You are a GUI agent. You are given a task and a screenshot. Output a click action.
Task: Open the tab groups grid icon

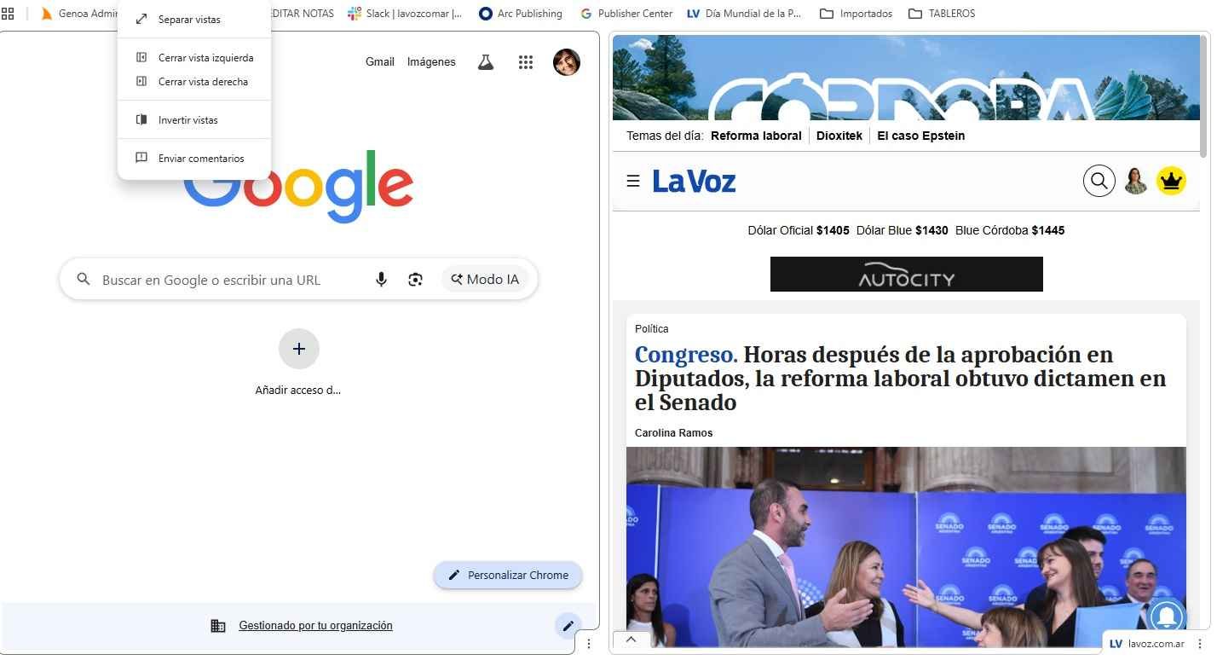click(8, 14)
